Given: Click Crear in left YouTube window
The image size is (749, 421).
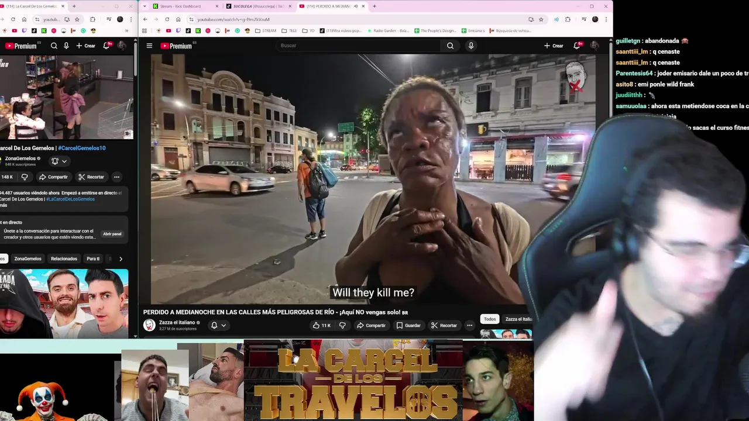Looking at the screenshot, I should point(85,46).
